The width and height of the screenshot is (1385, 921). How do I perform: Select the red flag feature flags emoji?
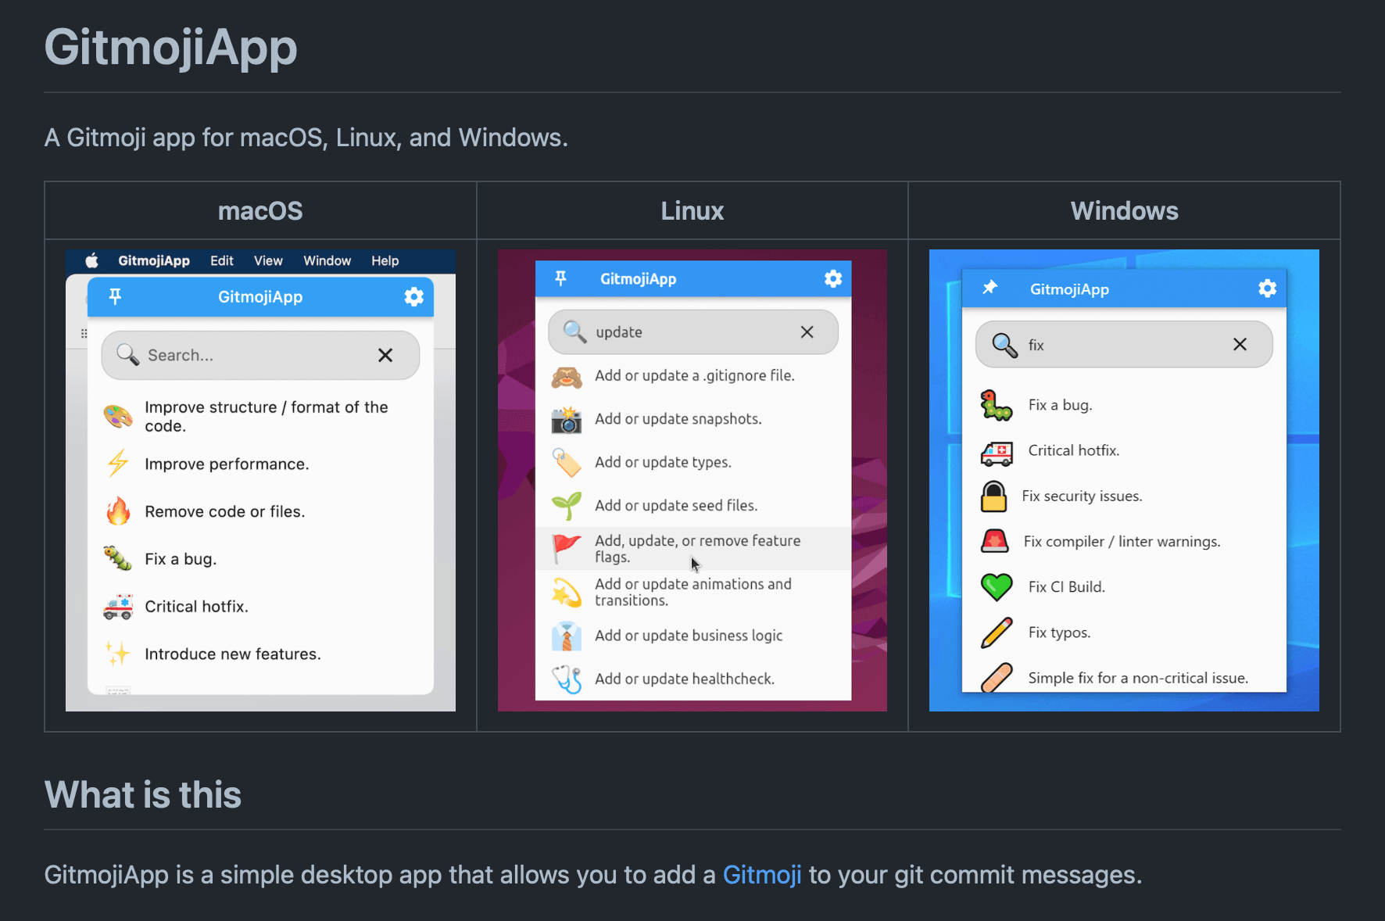click(567, 548)
